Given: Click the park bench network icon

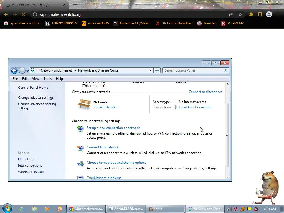Looking at the screenshot, I should pyautogui.click(x=84, y=104).
